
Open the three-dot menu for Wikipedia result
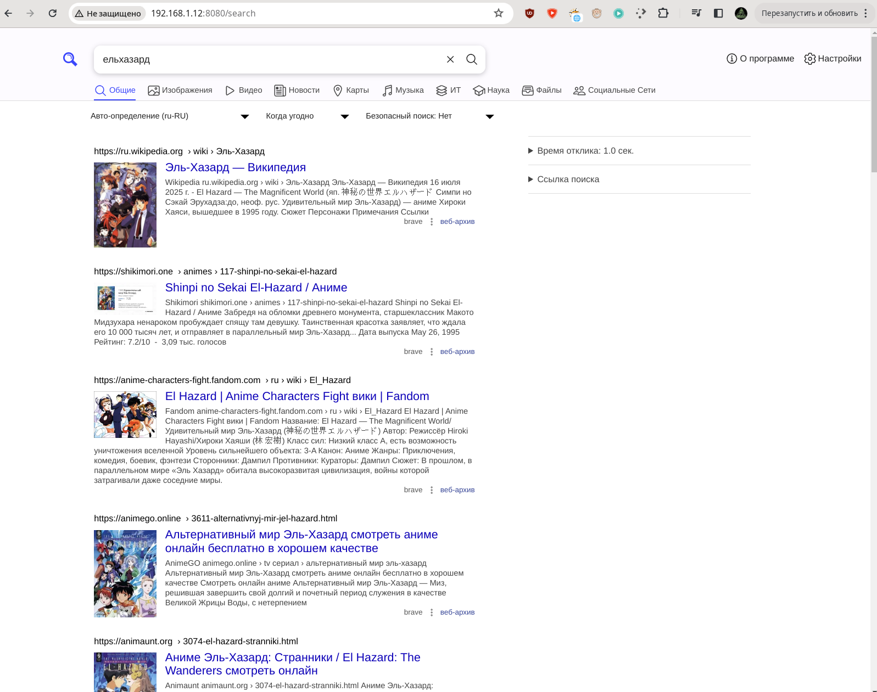click(432, 222)
